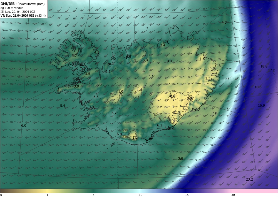Click the 'og 100 m vindur.' subtitle line
The height and width of the screenshot is (197, 278).
pyautogui.click(x=12, y=8)
